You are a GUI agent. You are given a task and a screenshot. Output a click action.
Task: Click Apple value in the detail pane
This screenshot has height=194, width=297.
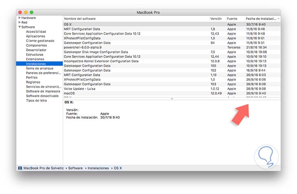pos(105,114)
